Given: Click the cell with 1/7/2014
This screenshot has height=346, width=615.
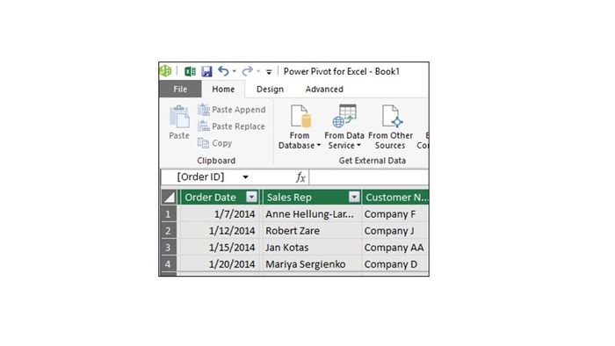Looking at the screenshot, I should coord(219,214).
